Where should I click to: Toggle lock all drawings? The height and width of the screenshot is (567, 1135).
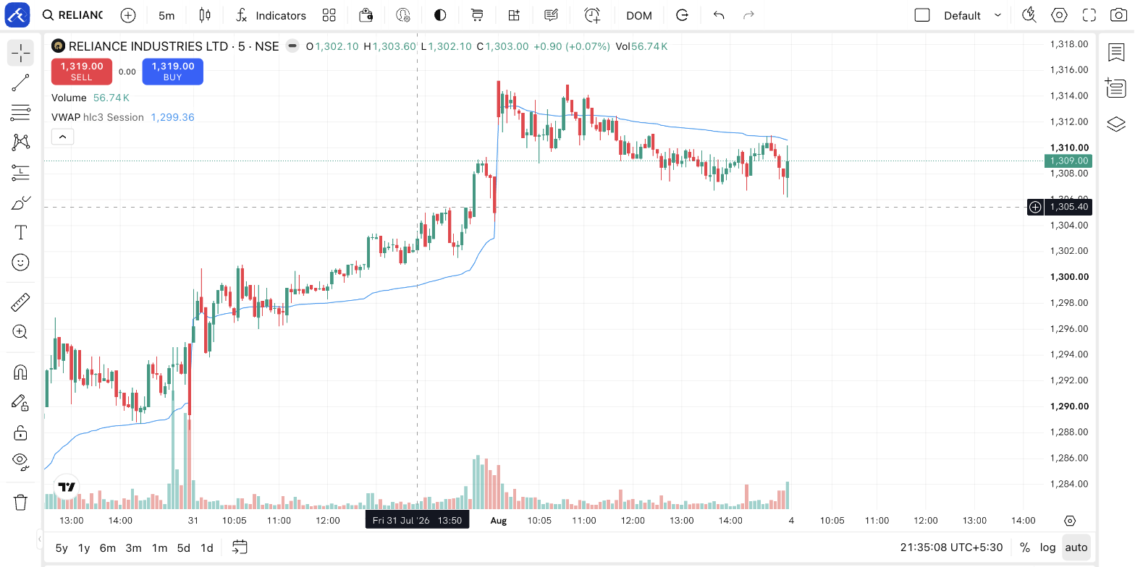(x=21, y=432)
